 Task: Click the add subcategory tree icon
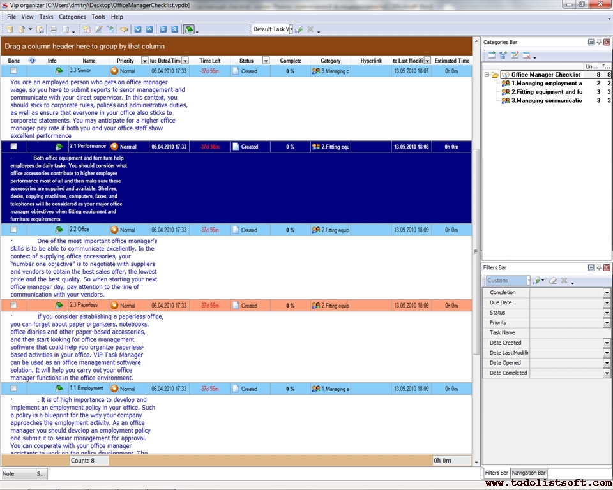point(503,56)
